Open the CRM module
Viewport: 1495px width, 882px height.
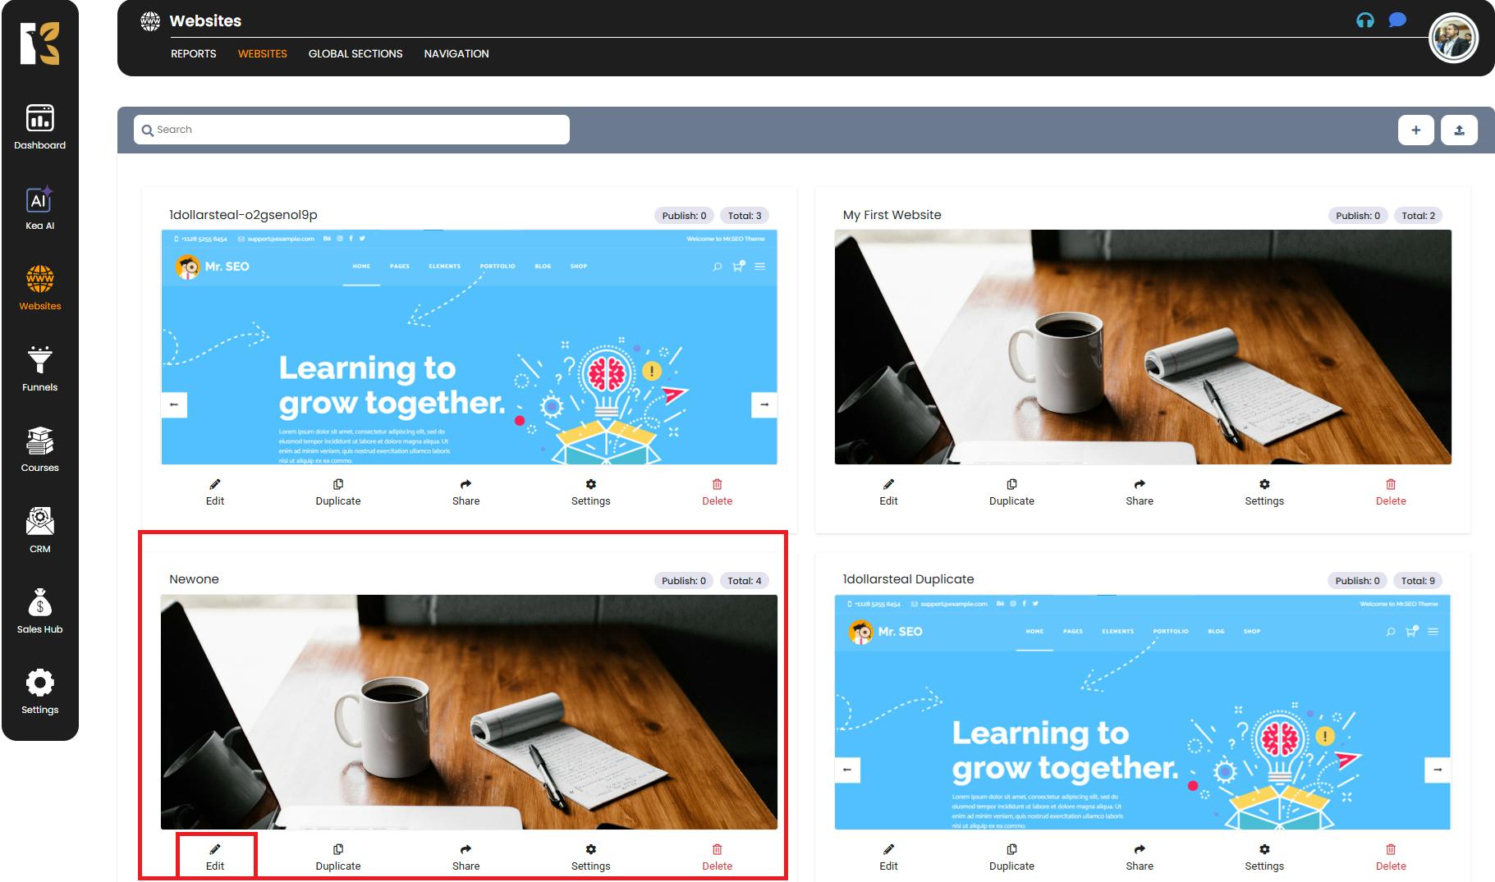point(39,530)
